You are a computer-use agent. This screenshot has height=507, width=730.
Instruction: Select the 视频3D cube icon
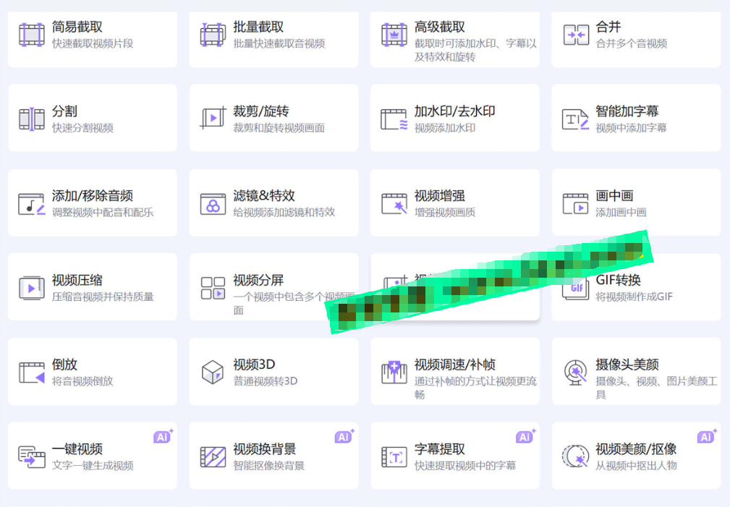[x=213, y=372]
